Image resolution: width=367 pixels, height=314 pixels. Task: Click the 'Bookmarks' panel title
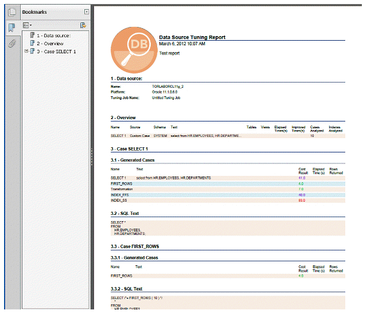coord(34,12)
